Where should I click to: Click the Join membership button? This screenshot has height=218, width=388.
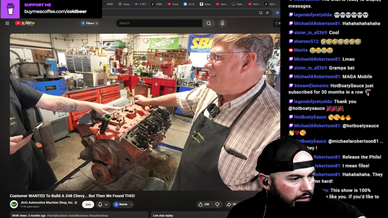88,204
